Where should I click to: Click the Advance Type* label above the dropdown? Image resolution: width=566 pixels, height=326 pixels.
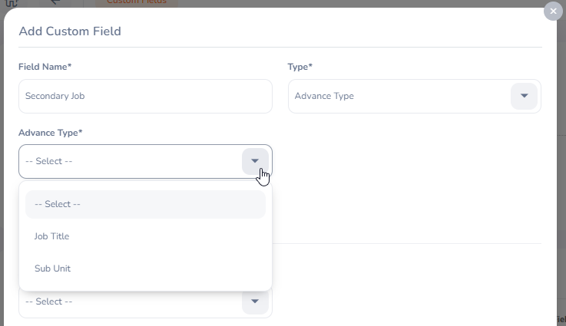click(x=51, y=133)
